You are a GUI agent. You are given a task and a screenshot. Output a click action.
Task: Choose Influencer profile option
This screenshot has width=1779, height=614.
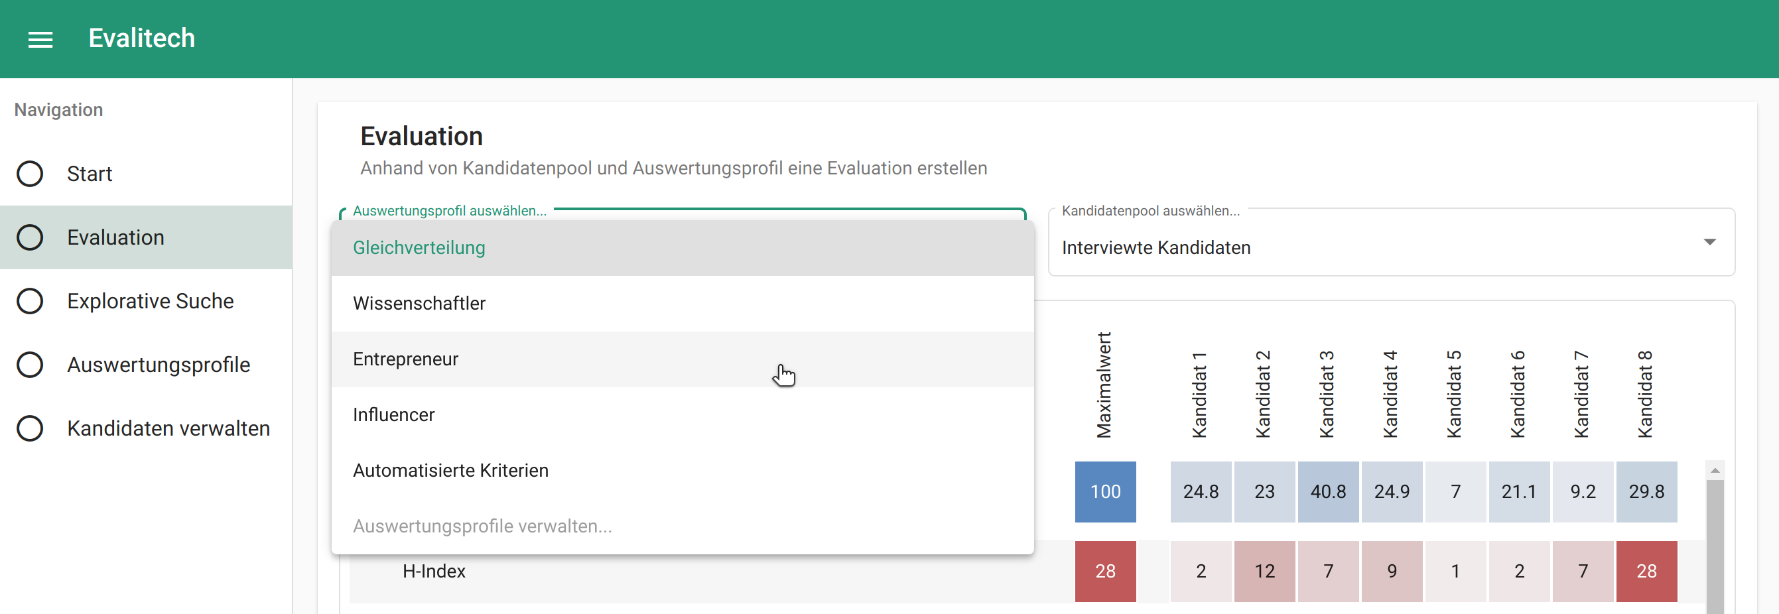tap(683, 414)
